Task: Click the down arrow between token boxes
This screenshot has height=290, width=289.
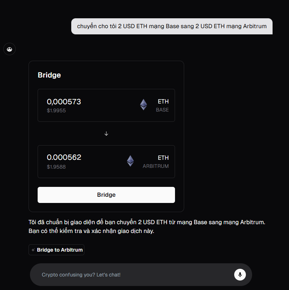Action: click(x=106, y=133)
